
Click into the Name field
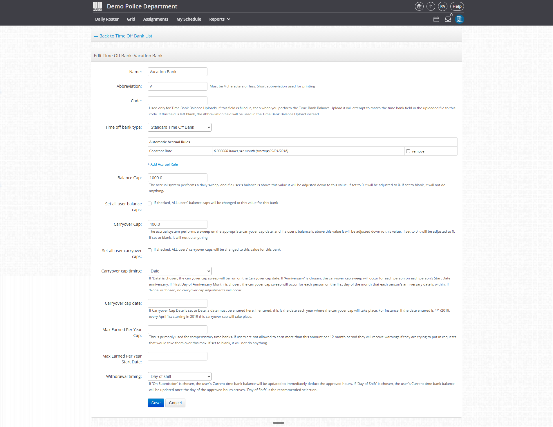click(178, 72)
